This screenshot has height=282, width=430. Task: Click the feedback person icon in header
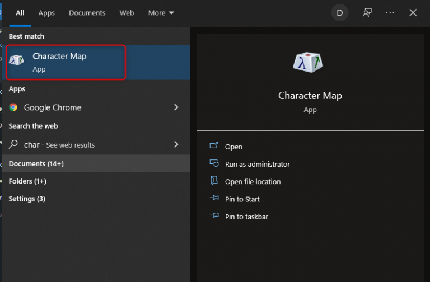(x=367, y=13)
